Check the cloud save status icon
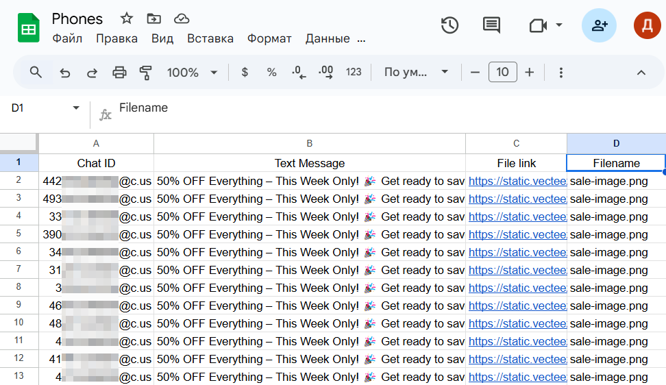 (x=182, y=18)
